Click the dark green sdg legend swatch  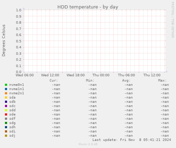[x=6, y=123]
